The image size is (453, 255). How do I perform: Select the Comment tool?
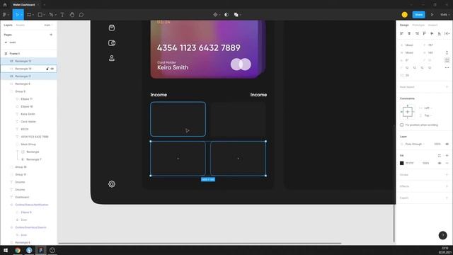click(x=81, y=14)
